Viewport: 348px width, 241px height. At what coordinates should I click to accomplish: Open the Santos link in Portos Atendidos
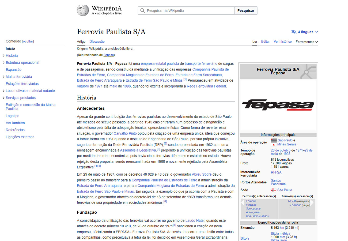(x=276, y=180)
